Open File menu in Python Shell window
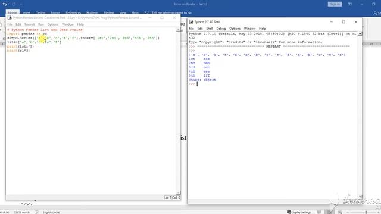 pos(192,29)
